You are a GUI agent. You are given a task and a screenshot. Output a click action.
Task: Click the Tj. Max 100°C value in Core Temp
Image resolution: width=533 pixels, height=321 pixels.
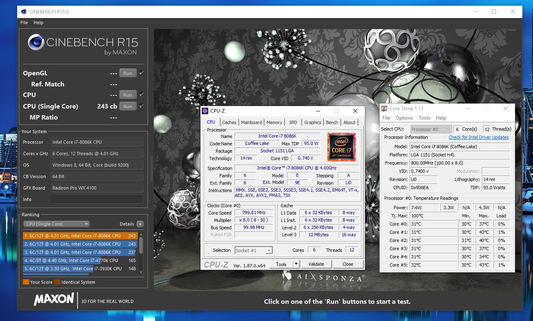[x=433, y=216]
